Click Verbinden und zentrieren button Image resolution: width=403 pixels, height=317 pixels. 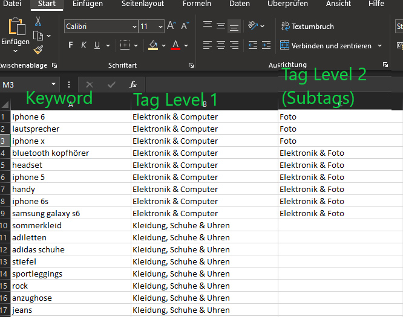[x=326, y=46]
